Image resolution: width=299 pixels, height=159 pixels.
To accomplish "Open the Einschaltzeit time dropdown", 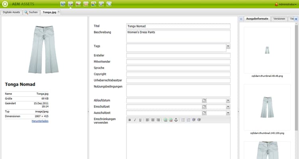I will 228,107.
